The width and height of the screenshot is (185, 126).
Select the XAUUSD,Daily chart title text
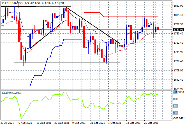coord(14,3)
